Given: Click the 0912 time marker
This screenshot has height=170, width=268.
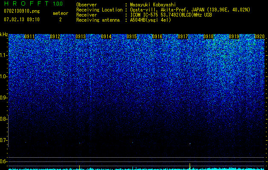Looking at the screenshot, I should [x=55, y=37].
